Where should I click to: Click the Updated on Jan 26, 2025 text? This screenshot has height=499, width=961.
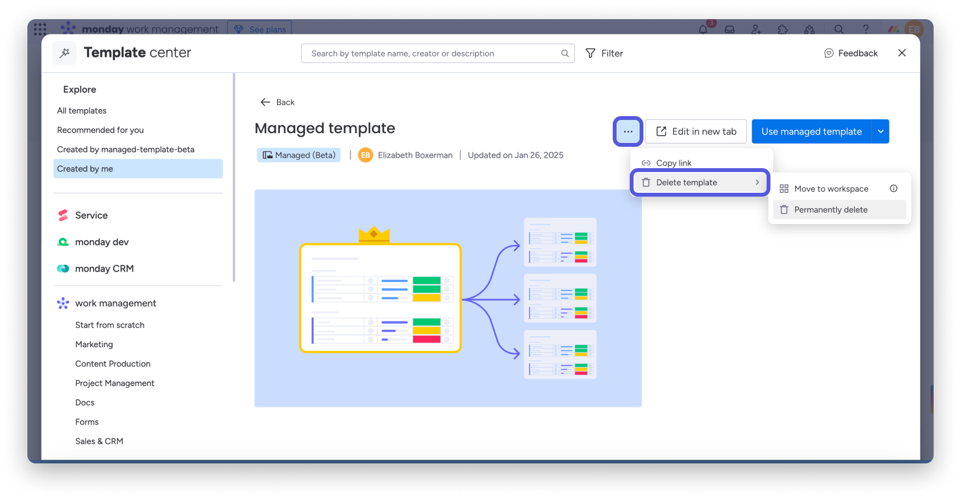(x=515, y=155)
